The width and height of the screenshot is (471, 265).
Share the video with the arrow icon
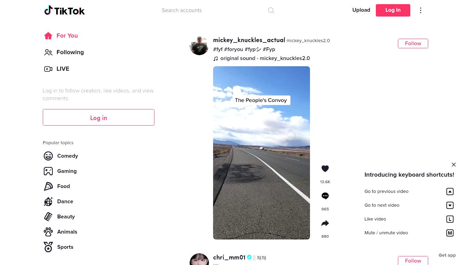click(325, 223)
